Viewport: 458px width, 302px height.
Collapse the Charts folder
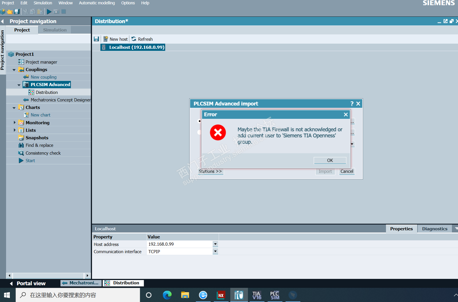point(14,108)
